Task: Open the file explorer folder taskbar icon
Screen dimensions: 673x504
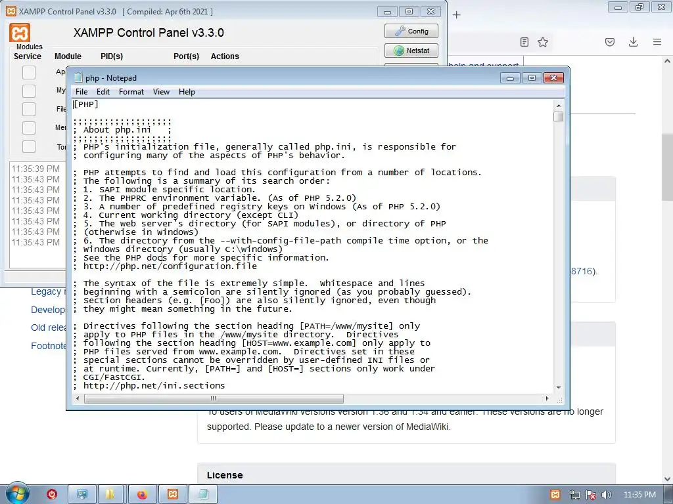Action: [110, 494]
